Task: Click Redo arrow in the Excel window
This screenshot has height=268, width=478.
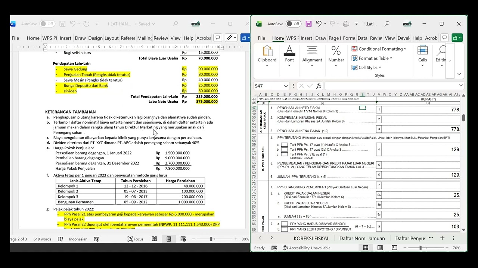Action: [x=333, y=24]
